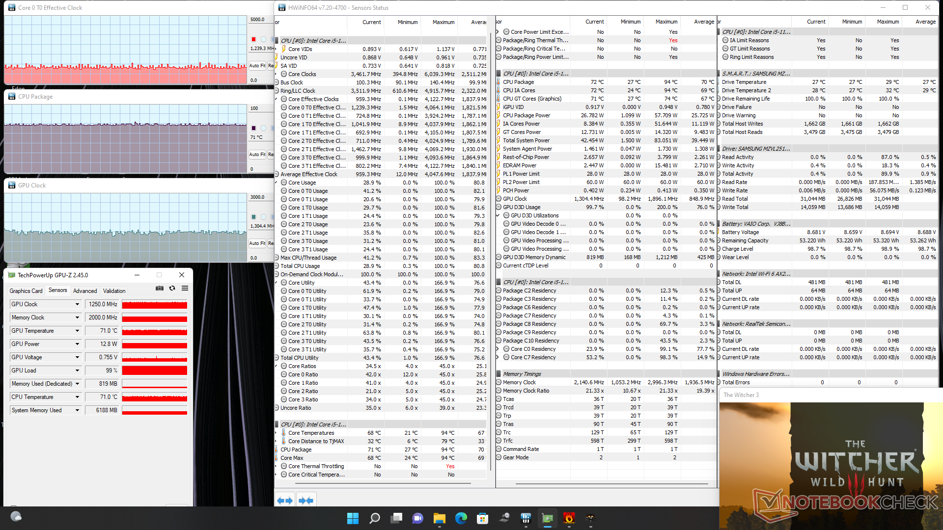This screenshot has height=530, width=943.
Task: Click HWiNFO collapse columns arrows button
Action: click(x=305, y=501)
